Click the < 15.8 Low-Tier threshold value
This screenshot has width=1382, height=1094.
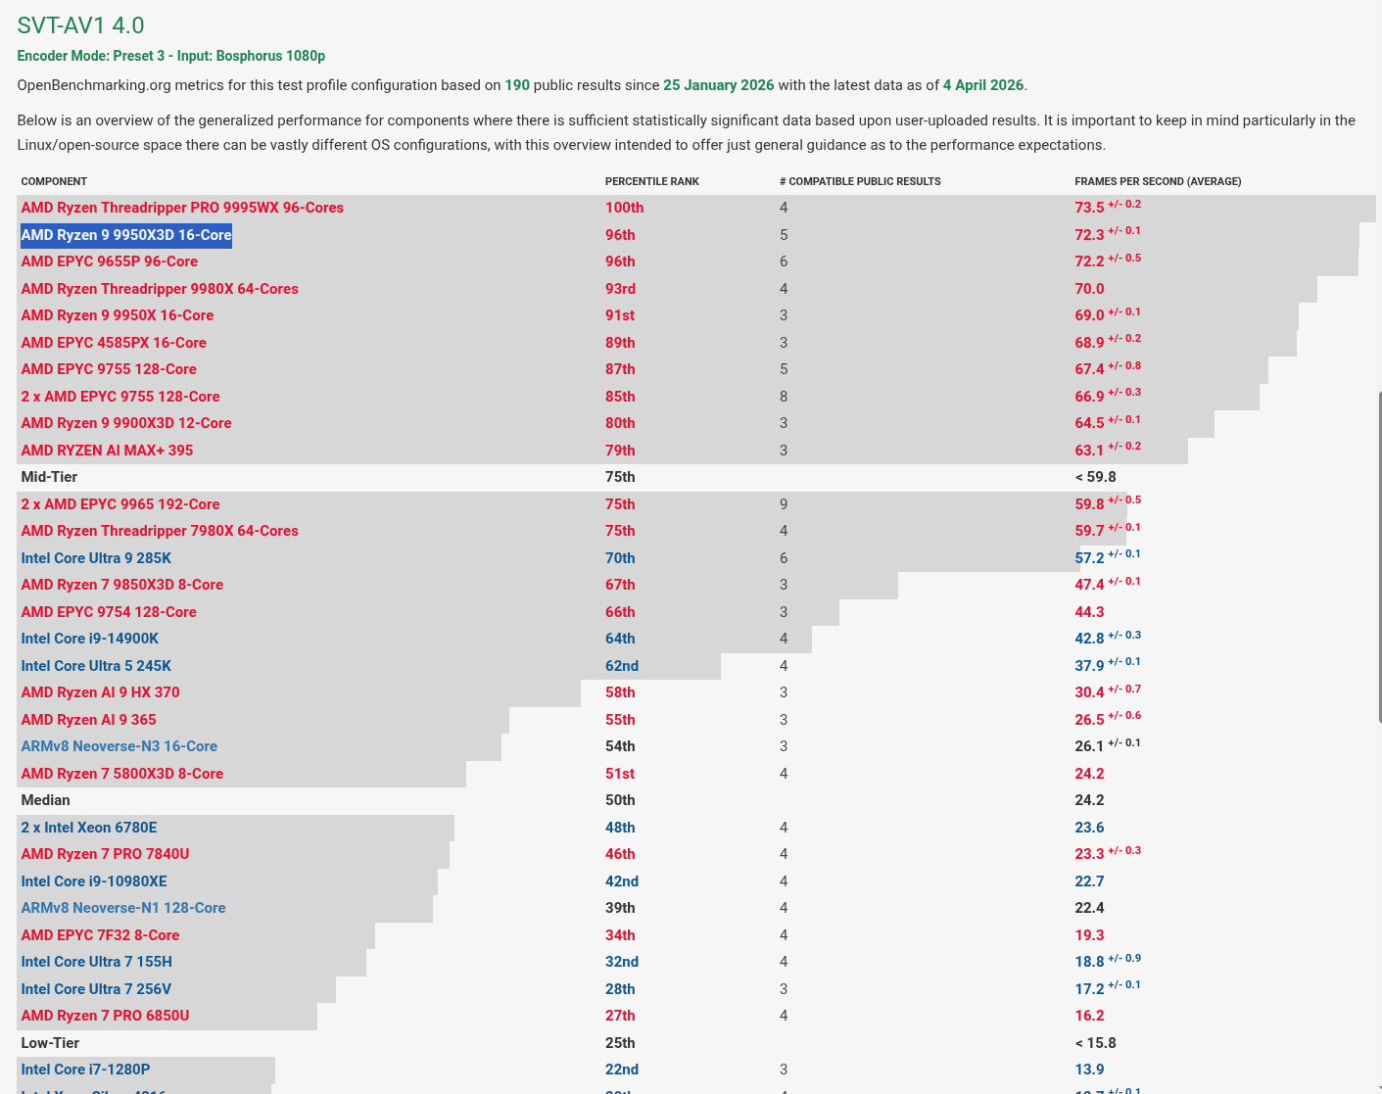pyautogui.click(x=1095, y=1043)
